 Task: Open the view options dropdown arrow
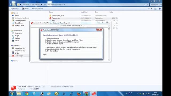click(x=151, y=9)
